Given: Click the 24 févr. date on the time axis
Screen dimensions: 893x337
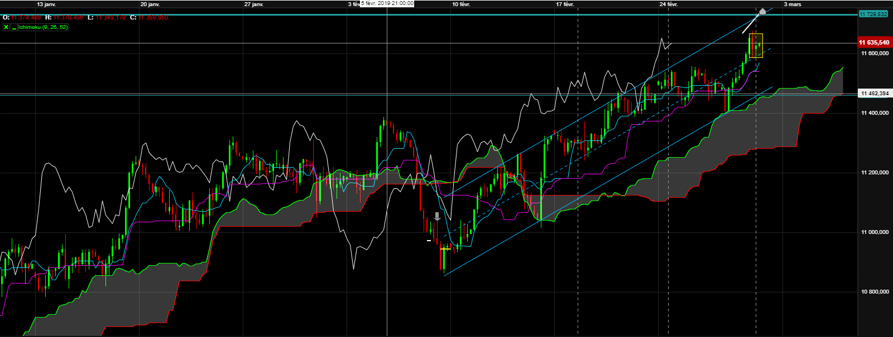Looking at the screenshot, I should (x=669, y=4).
